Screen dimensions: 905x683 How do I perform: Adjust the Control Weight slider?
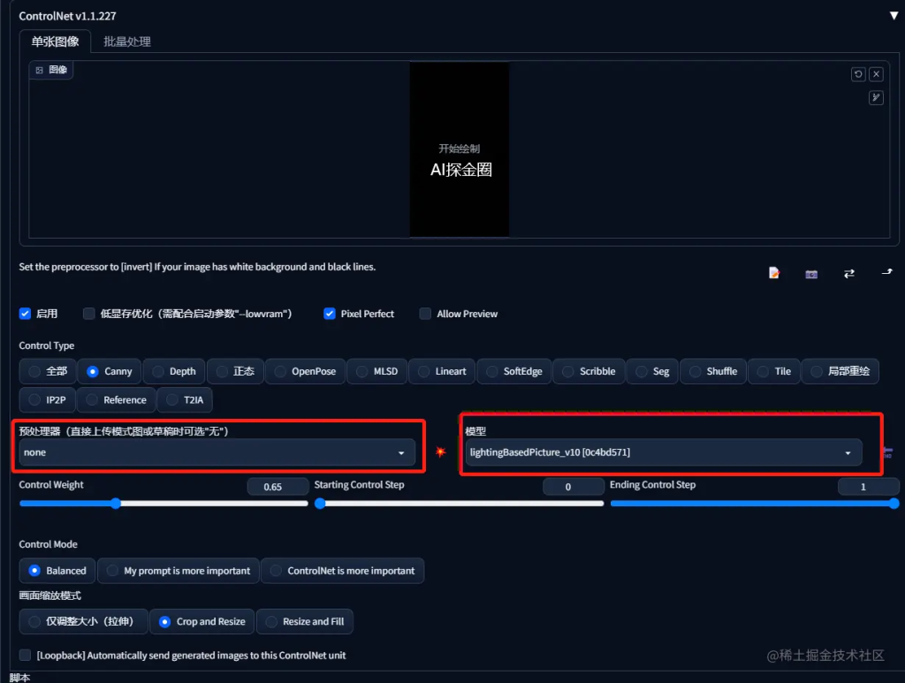[x=164, y=504]
